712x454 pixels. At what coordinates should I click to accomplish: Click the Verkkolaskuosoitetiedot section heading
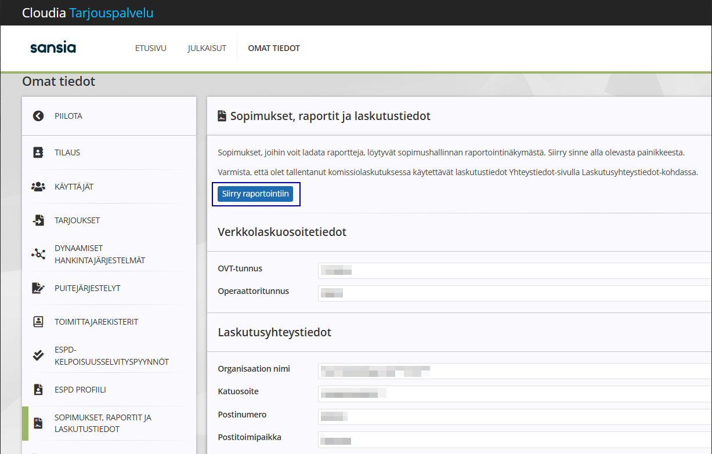point(282,232)
